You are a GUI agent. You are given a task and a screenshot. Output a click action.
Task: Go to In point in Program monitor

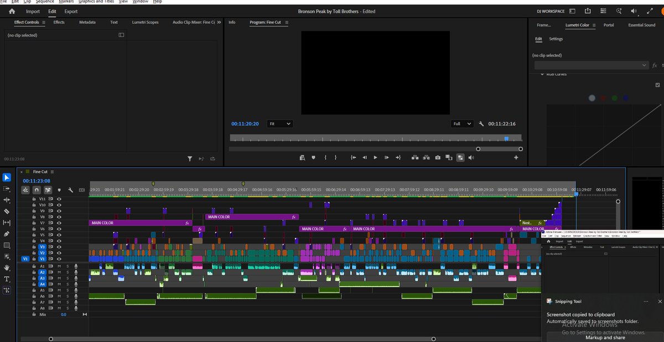coord(353,158)
